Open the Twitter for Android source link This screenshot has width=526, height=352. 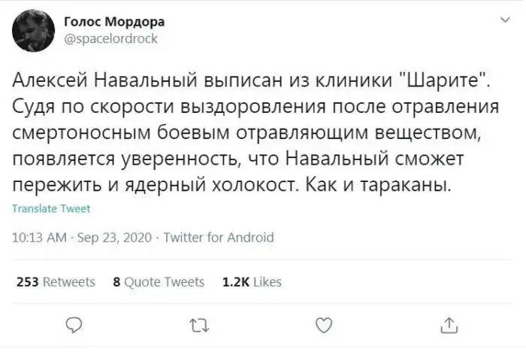tap(219, 238)
